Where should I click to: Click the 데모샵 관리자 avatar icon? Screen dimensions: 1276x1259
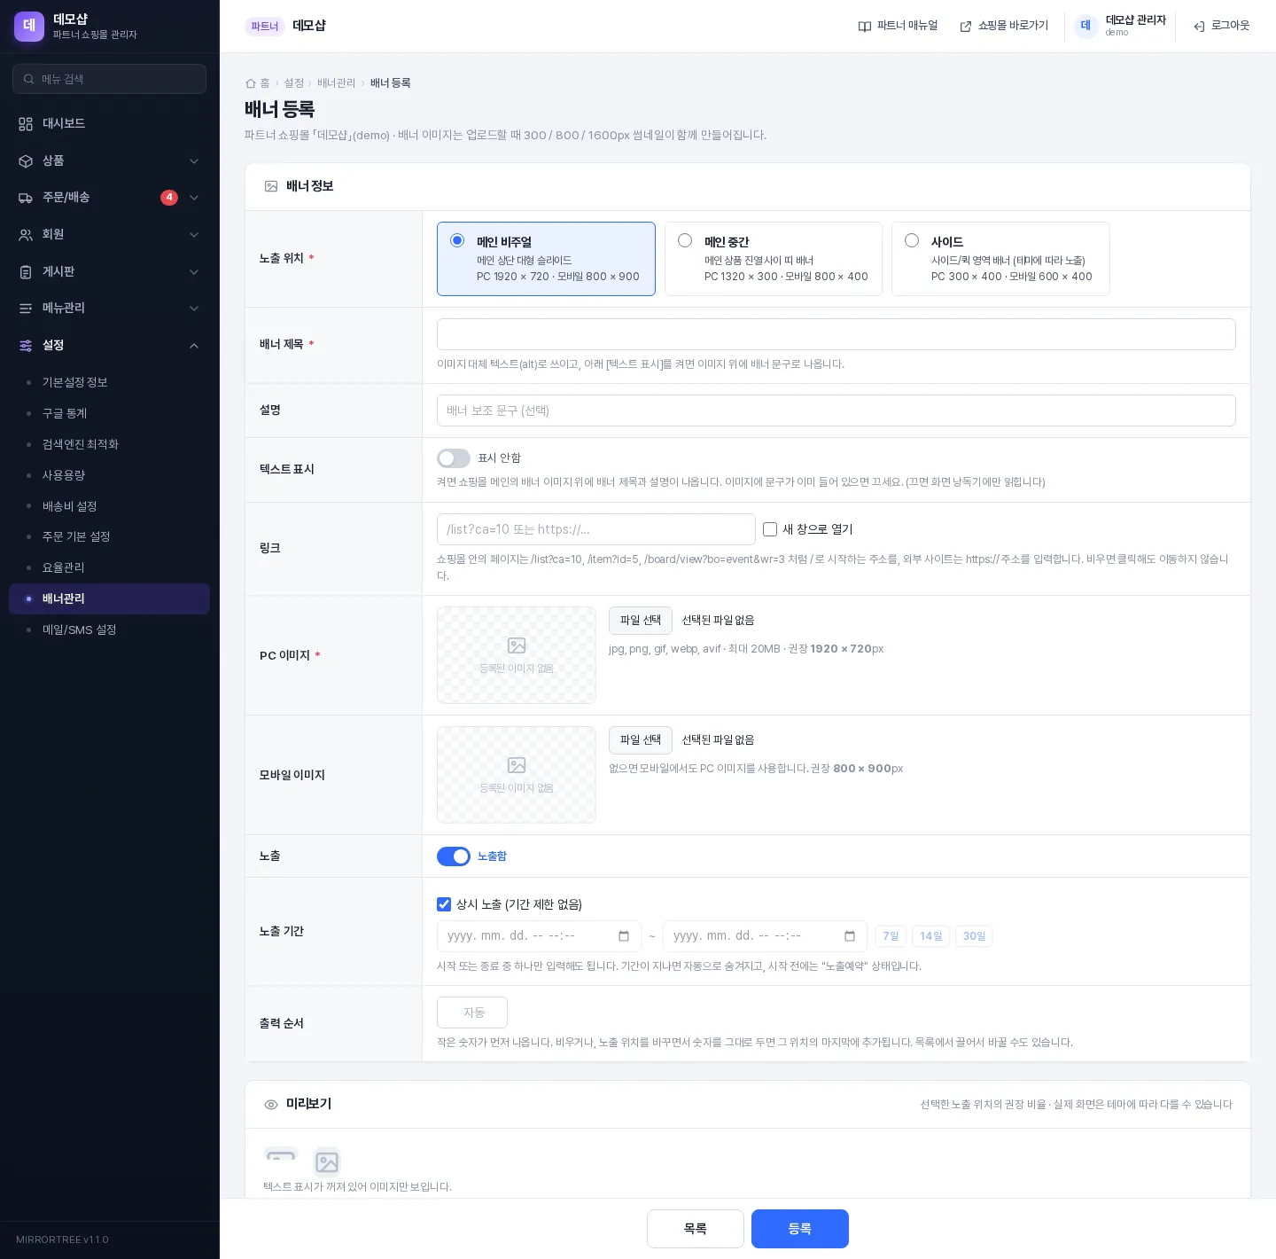point(1085,26)
